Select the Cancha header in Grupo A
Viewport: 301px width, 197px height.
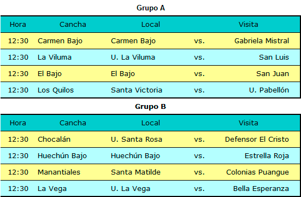(73, 25)
